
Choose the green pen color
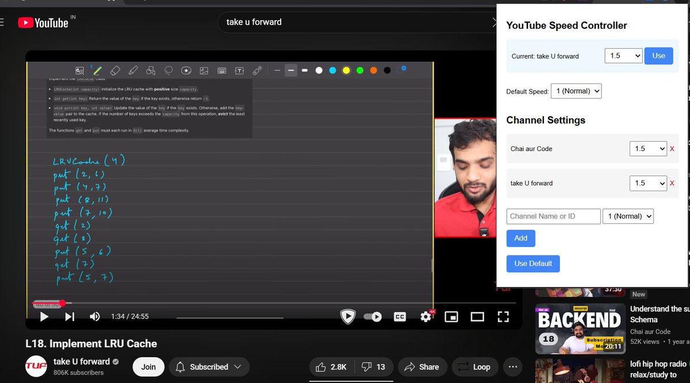(x=360, y=71)
